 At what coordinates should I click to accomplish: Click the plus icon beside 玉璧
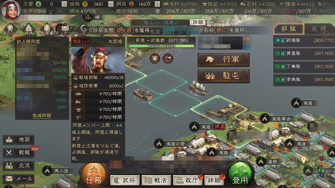[64, 4]
